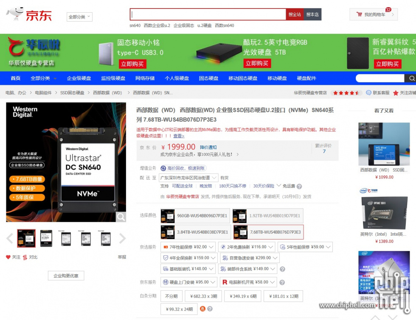Viewport: 416px width, 320px height.
Task: Click the 查看> link in description
Action: point(179,136)
